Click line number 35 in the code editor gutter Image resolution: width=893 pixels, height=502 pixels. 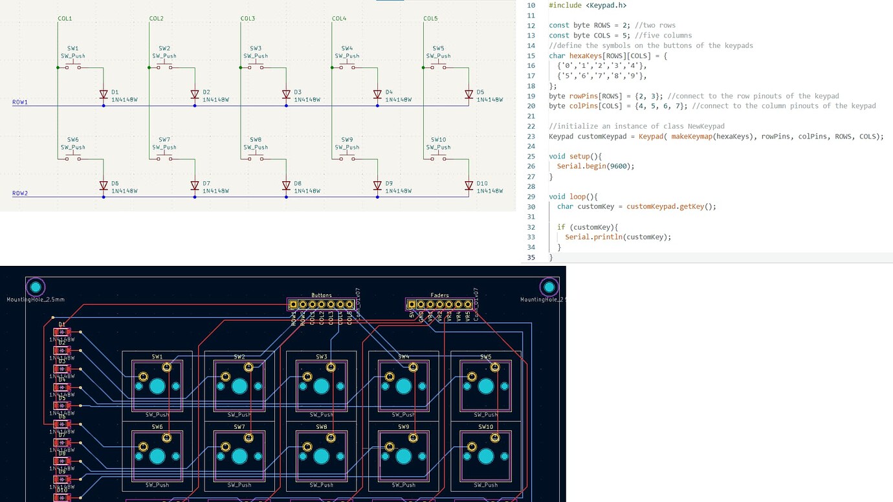[x=531, y=257]
